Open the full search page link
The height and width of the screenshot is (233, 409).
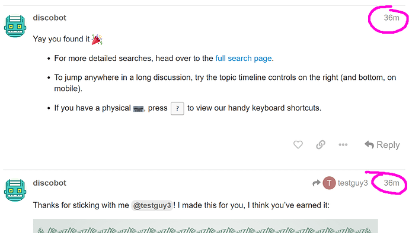click(244, 59)
